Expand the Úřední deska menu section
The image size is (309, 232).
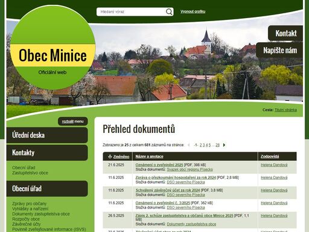point(47,135)
